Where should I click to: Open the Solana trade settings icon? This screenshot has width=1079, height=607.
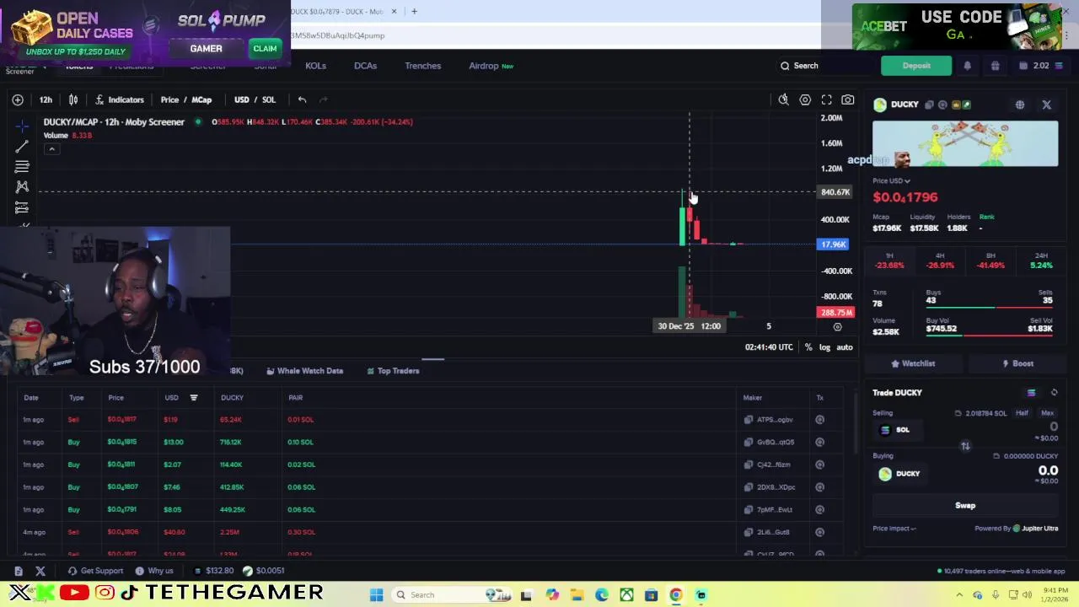coord(1031,393)
